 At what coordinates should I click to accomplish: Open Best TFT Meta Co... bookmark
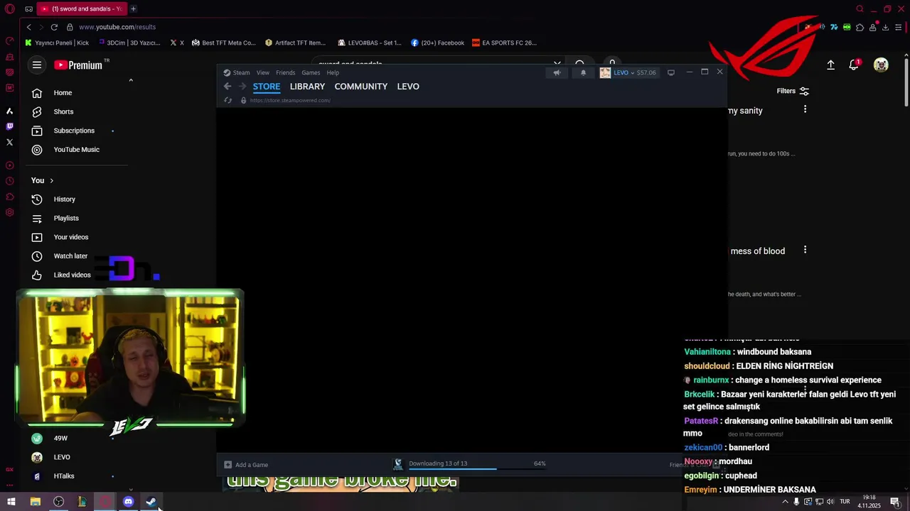click(223, 43)
